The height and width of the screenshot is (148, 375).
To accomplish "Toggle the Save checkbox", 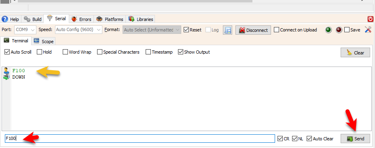I will [347, 30].
